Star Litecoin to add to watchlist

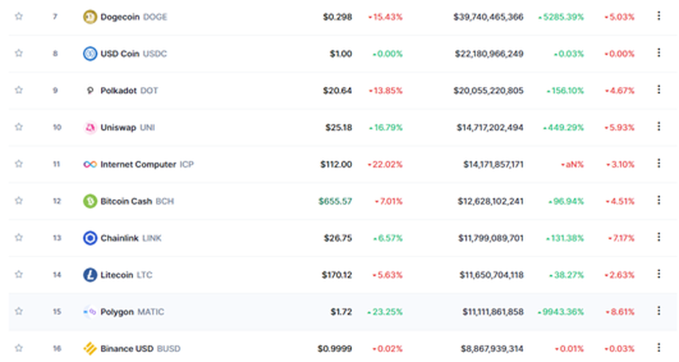click(19, 274)
